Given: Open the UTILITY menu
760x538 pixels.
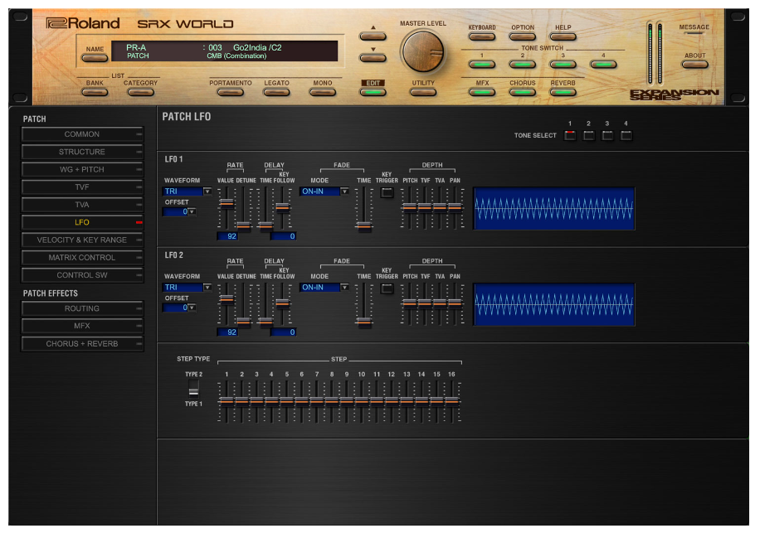Looking at the screenshot, I should tap(423, 92).
